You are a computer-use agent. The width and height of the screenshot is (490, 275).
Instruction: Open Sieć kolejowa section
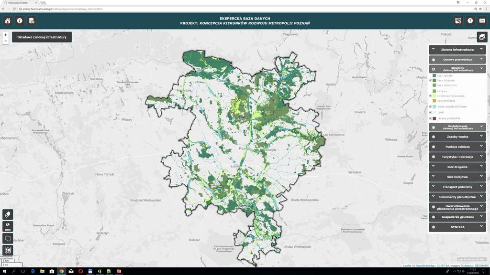[457, 177]
